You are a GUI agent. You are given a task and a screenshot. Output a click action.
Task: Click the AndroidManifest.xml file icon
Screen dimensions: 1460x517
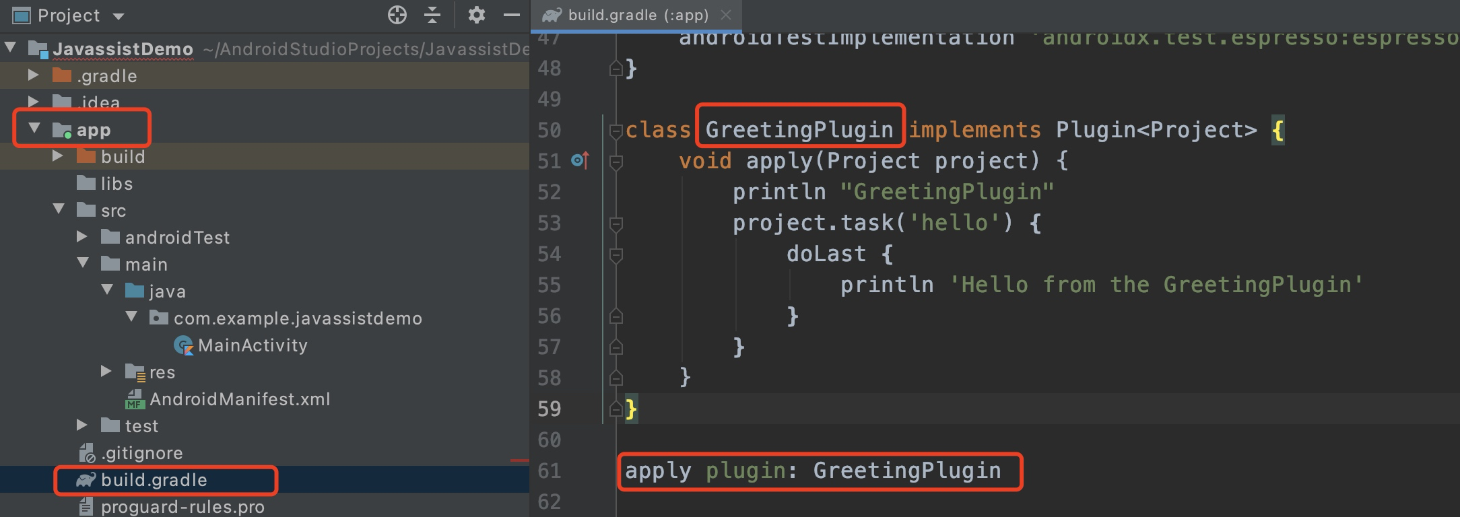click(135, 399)
